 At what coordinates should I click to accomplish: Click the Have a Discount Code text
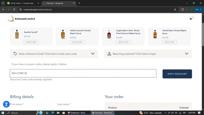point(48,54)
